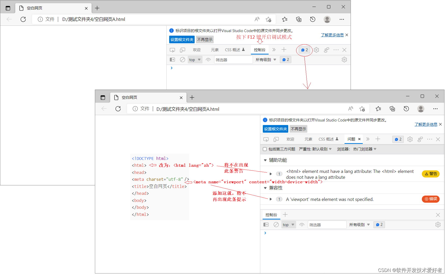
Task: Clear console icon in front window drawer
Action: pyautogui.click(x=276, y=225)
